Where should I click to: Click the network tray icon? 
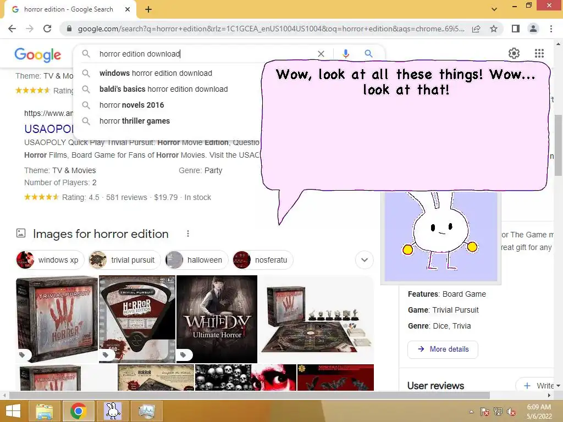tap(498, 412)
